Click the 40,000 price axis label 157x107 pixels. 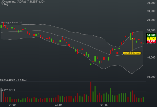click(x=151, y=57)
